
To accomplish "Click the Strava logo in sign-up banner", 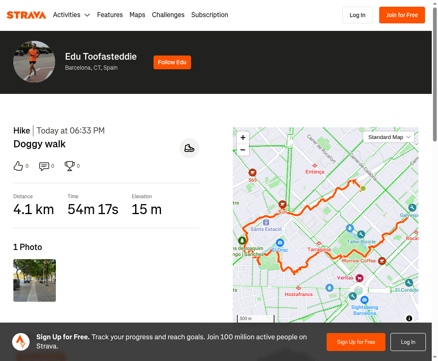I will [21, 342].
